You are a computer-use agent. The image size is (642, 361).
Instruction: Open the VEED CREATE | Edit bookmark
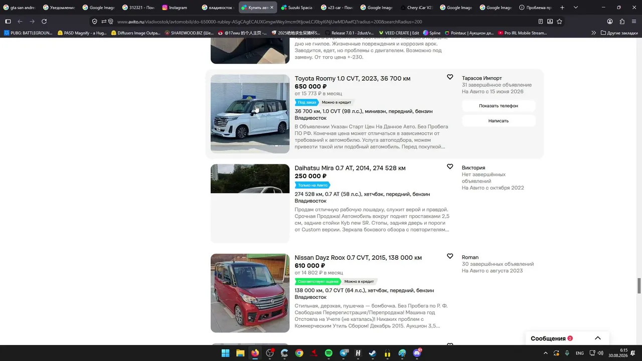(x=399, y=33)
